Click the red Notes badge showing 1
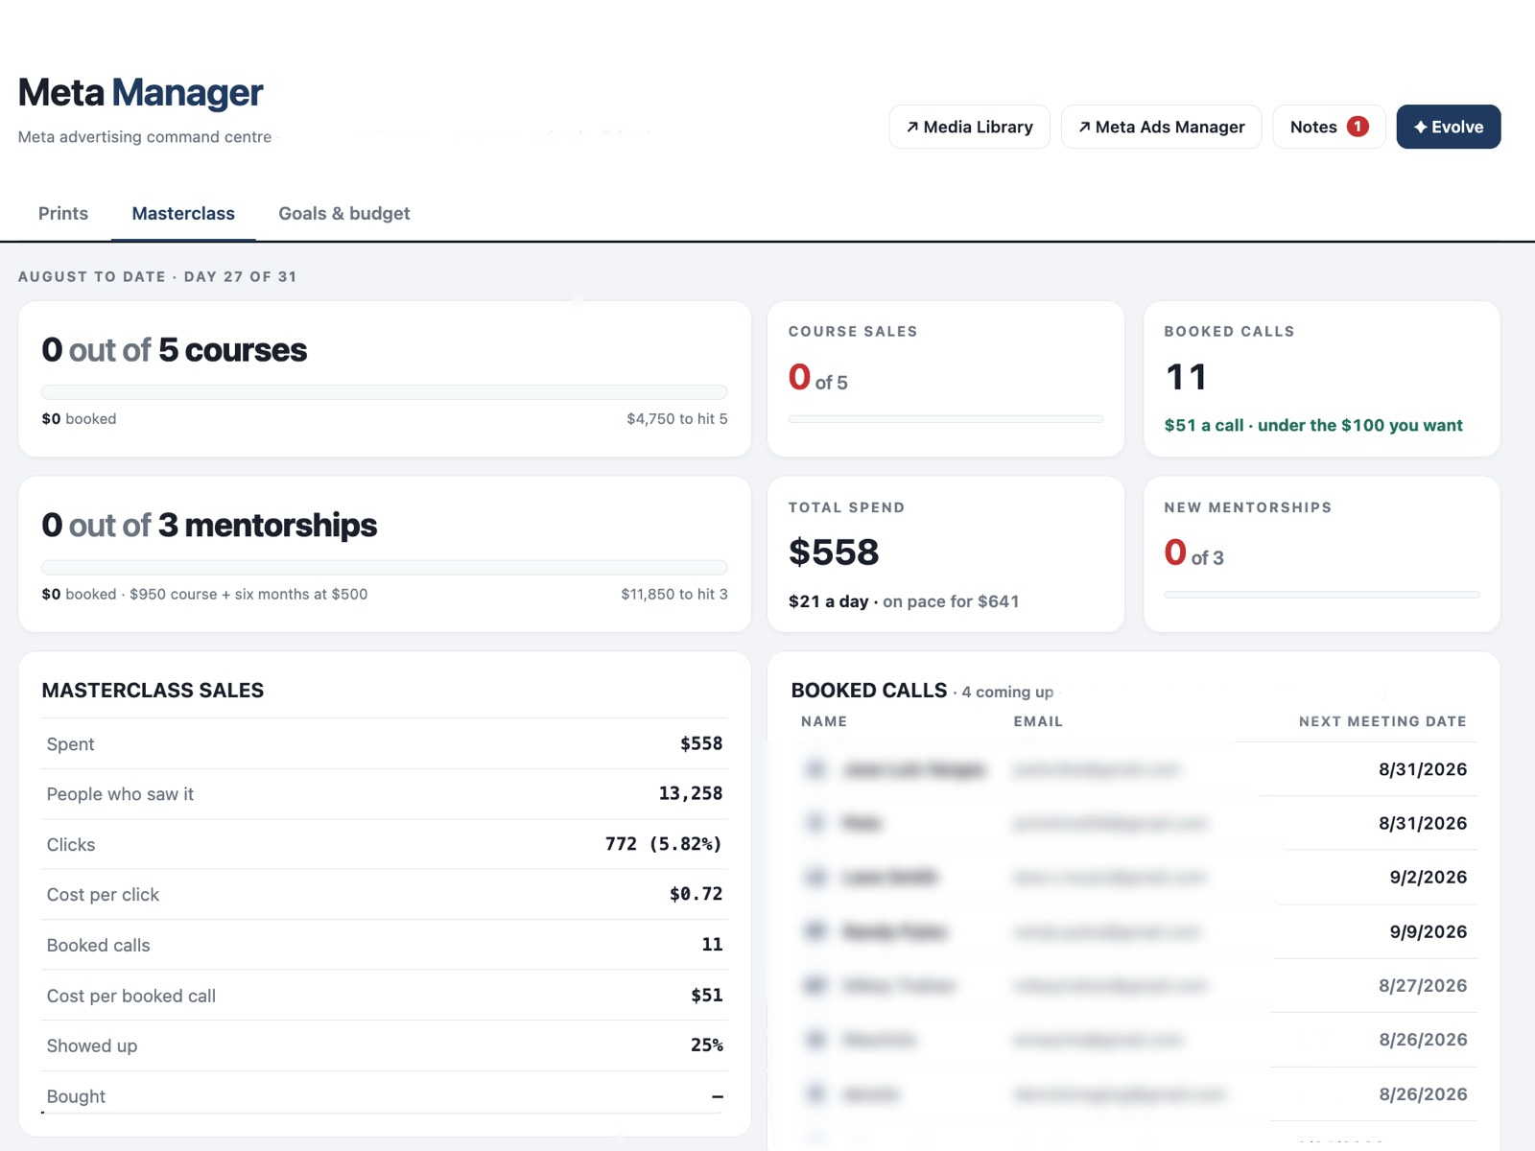The image size is (1535, 1151). [x=1358, y=127]
